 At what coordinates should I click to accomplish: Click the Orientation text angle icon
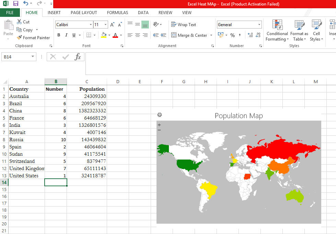156,24
